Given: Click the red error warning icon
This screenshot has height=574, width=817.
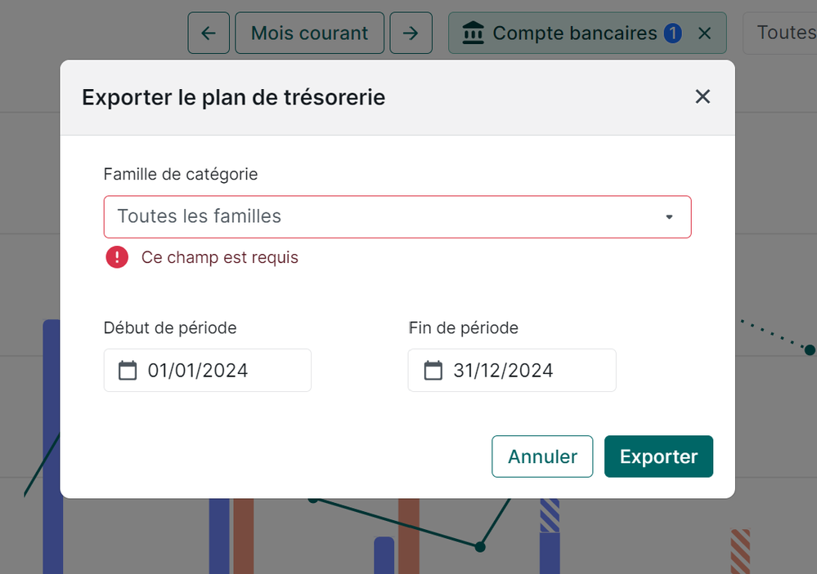Looking at the screenshot, I should 117,258.
